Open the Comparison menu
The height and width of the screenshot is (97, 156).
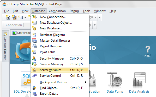click(57, 11)
